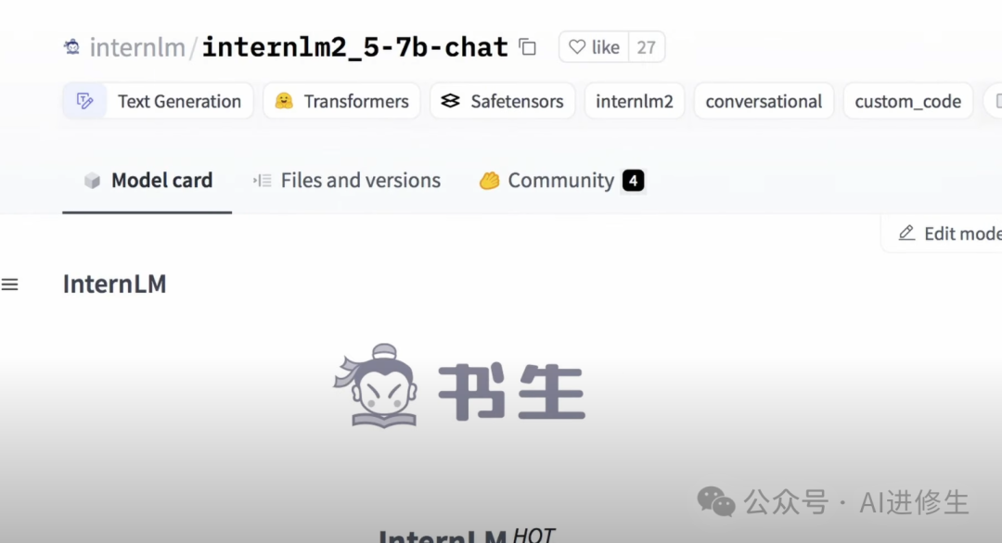The width and height of the screenshot is (1002, 543).
Task: Click the Community hands emoji icon
Action: coord(489,181)
